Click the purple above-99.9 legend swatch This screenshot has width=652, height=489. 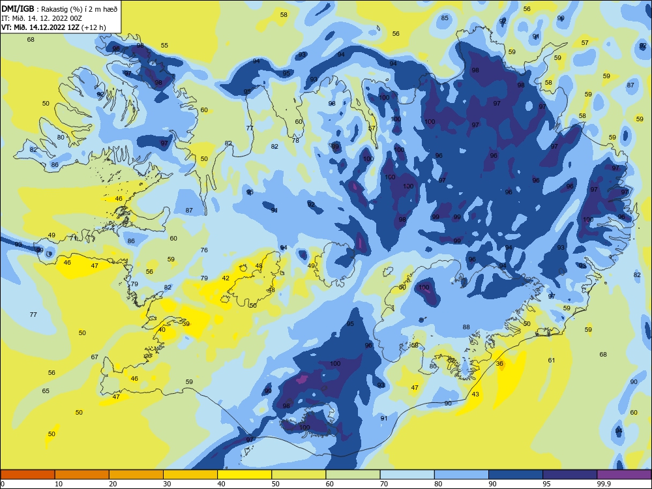click(624, 475)
